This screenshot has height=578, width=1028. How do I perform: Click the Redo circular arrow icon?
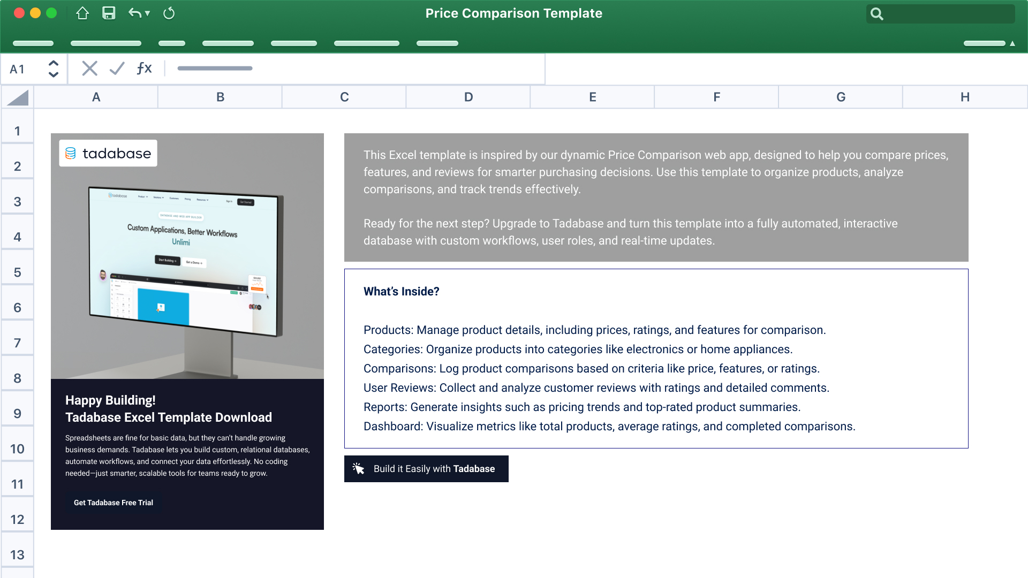pos(169,13)
